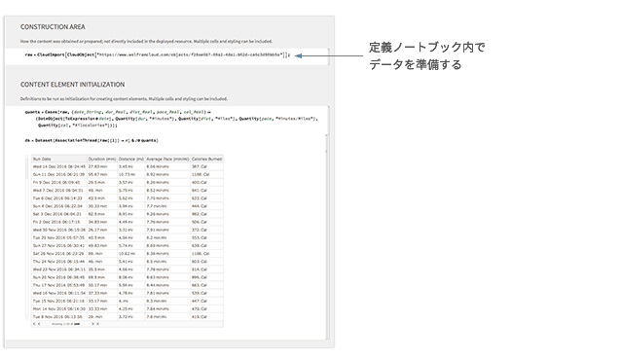The width and height of the screenshot is (621, 359).
Task: Click the Sun 11 Dec 2016 06:21:39 cell
Action: pos(59,174)
